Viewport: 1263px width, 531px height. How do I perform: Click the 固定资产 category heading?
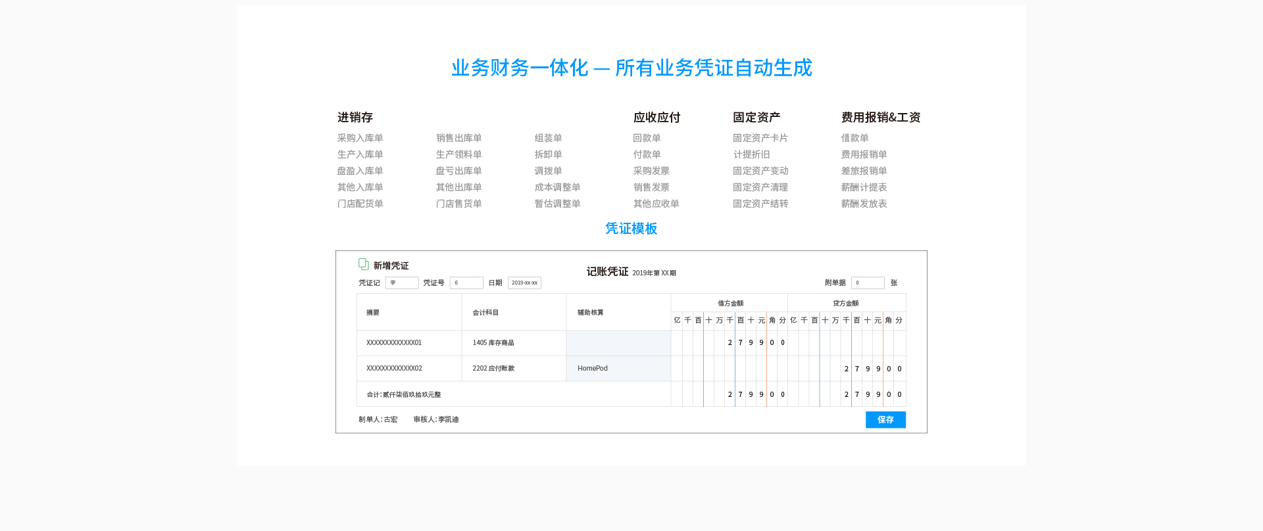756,118
